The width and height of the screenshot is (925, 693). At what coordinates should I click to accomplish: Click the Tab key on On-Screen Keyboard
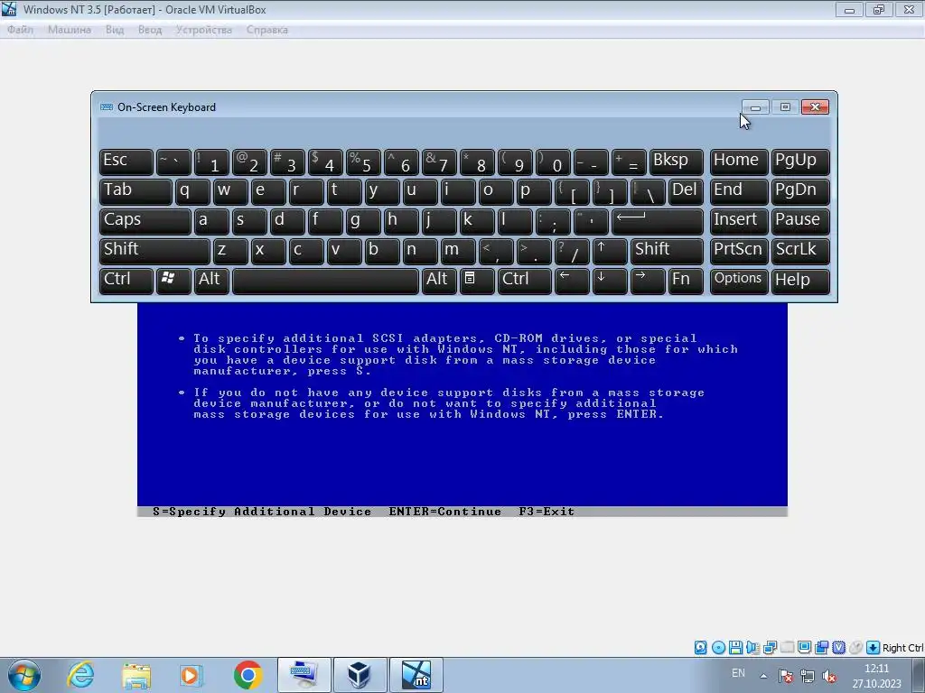pos(135,191)
